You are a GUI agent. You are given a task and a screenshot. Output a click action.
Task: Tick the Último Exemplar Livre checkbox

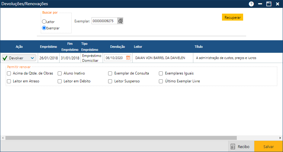[161, 81]
